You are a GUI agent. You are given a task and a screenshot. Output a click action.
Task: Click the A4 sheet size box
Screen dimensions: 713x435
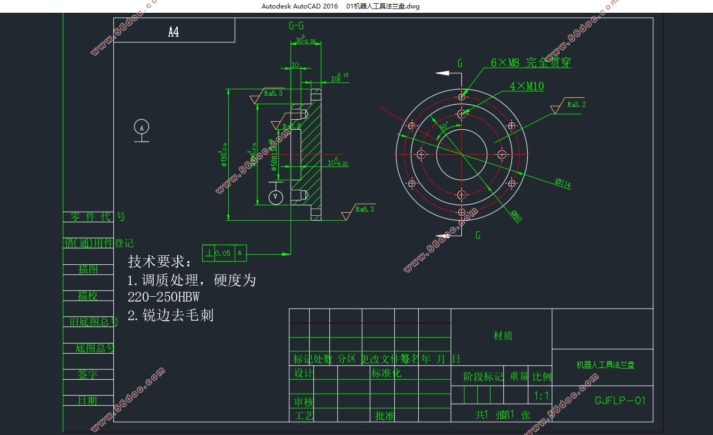[x=174, y=31]
